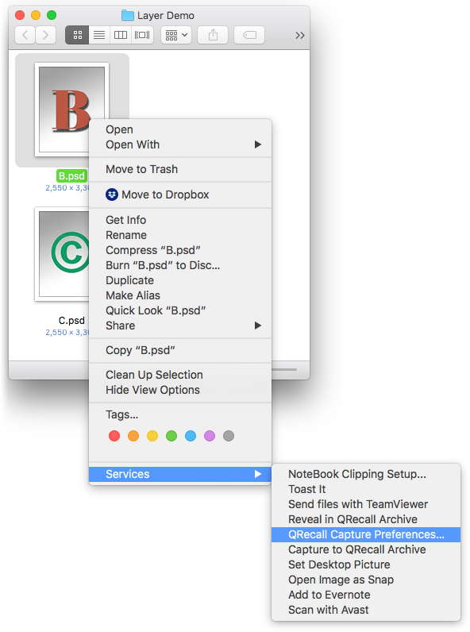Screen dimensions: 470x632
Task: Click the B.psd file name label
Action: pos(71,175)
